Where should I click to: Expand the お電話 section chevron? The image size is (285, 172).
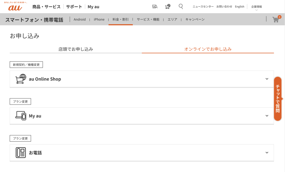tap(267, 153)
